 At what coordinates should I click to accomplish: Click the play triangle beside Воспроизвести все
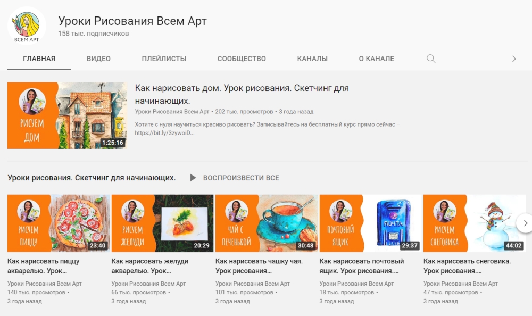tap(193, 178)
